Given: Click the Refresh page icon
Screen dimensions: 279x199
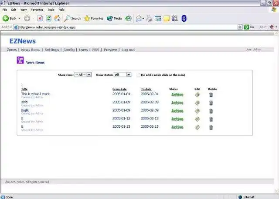Looking at the screenshot, I should [x=48, y=18].
